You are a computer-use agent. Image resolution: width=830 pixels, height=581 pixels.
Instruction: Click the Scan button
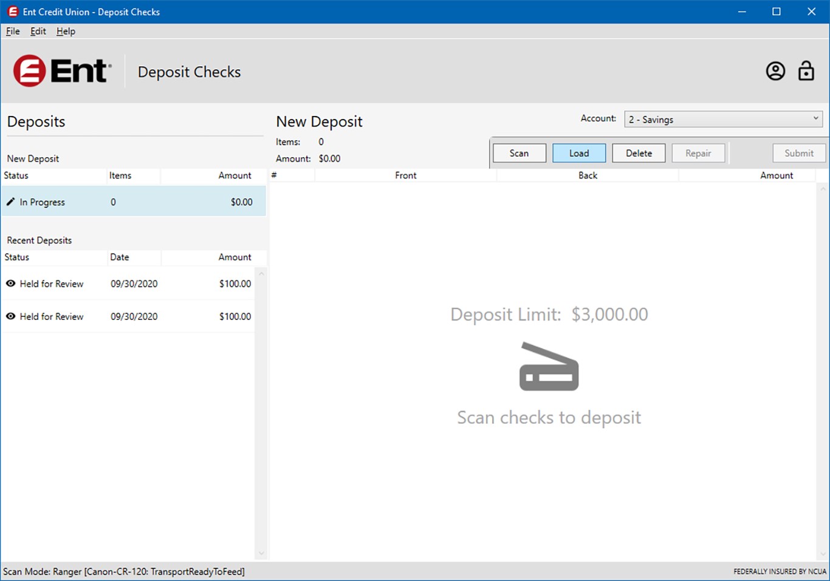(519, 153)
